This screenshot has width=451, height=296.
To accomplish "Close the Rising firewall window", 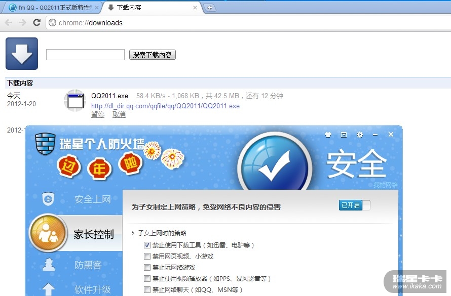I will coord(391,135).
